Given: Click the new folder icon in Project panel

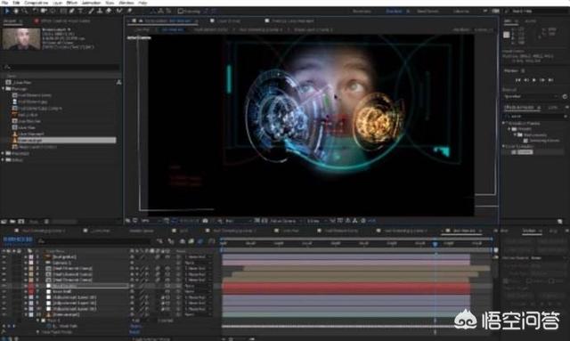Looking at the screenshot, I should click(12, 222).
